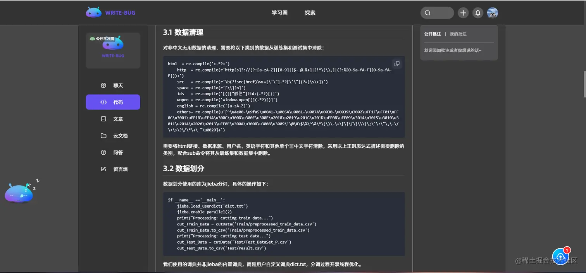Click the floating upload button with badge
The width and height of the screenshot is (586, 273).
560,256
